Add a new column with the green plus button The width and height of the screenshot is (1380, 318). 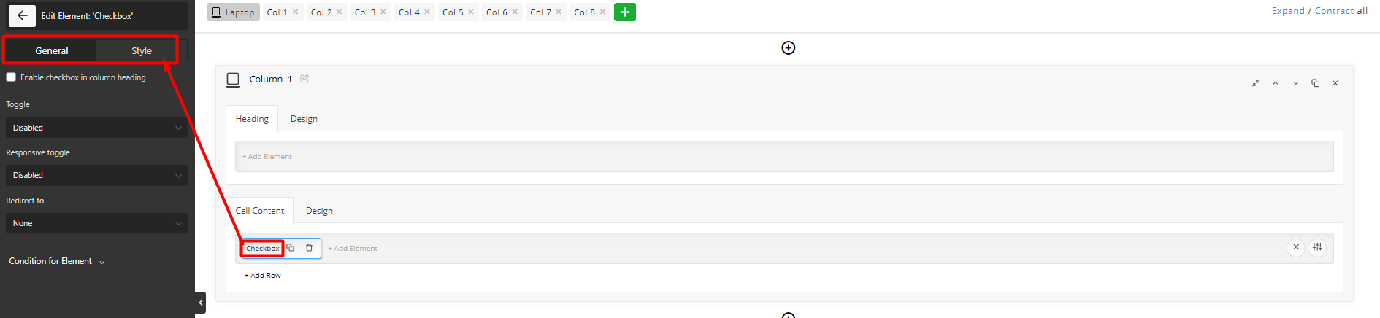[625, 12]
